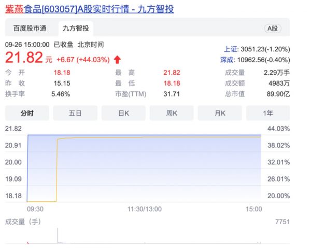Open the 紫燕食品 A股实时行情 title link
The height and width of the screenshot is (248, 311).
(89, 9)
